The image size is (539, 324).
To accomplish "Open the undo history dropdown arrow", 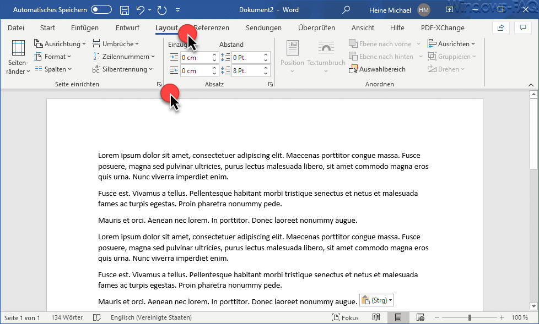I will click(x=149, y=10).
